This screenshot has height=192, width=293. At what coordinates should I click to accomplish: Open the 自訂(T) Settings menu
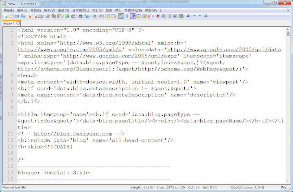(97, 10)
